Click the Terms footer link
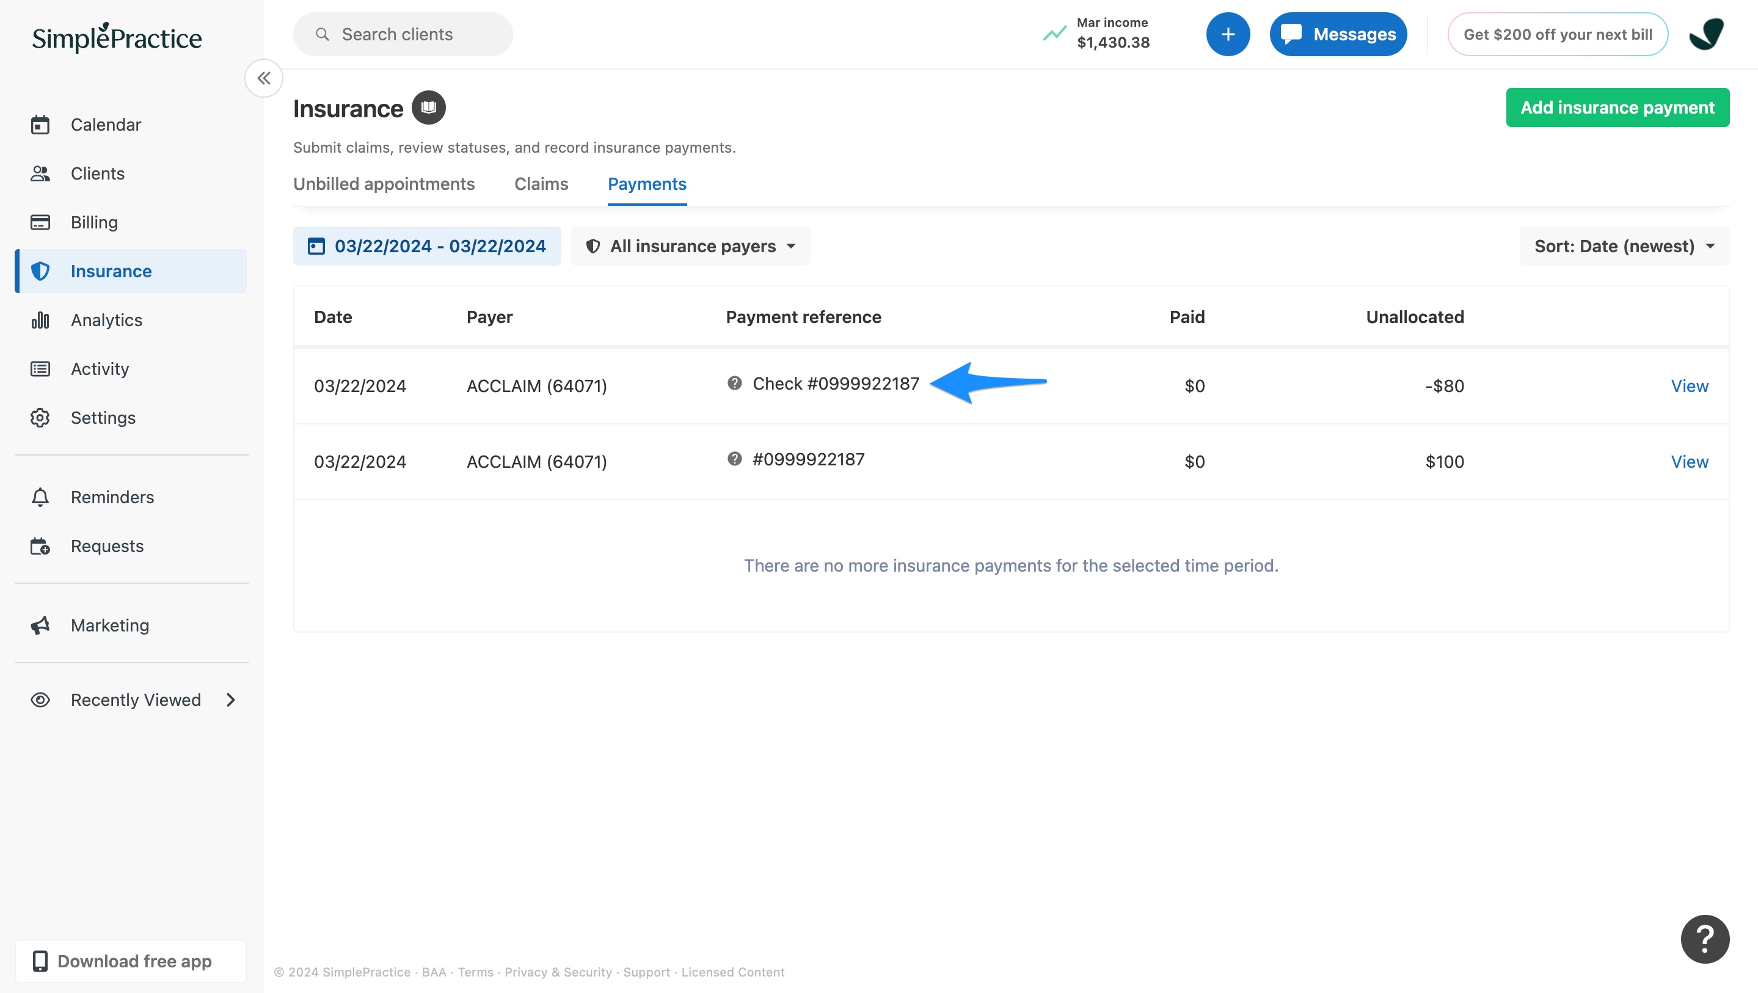 (475, 972)
